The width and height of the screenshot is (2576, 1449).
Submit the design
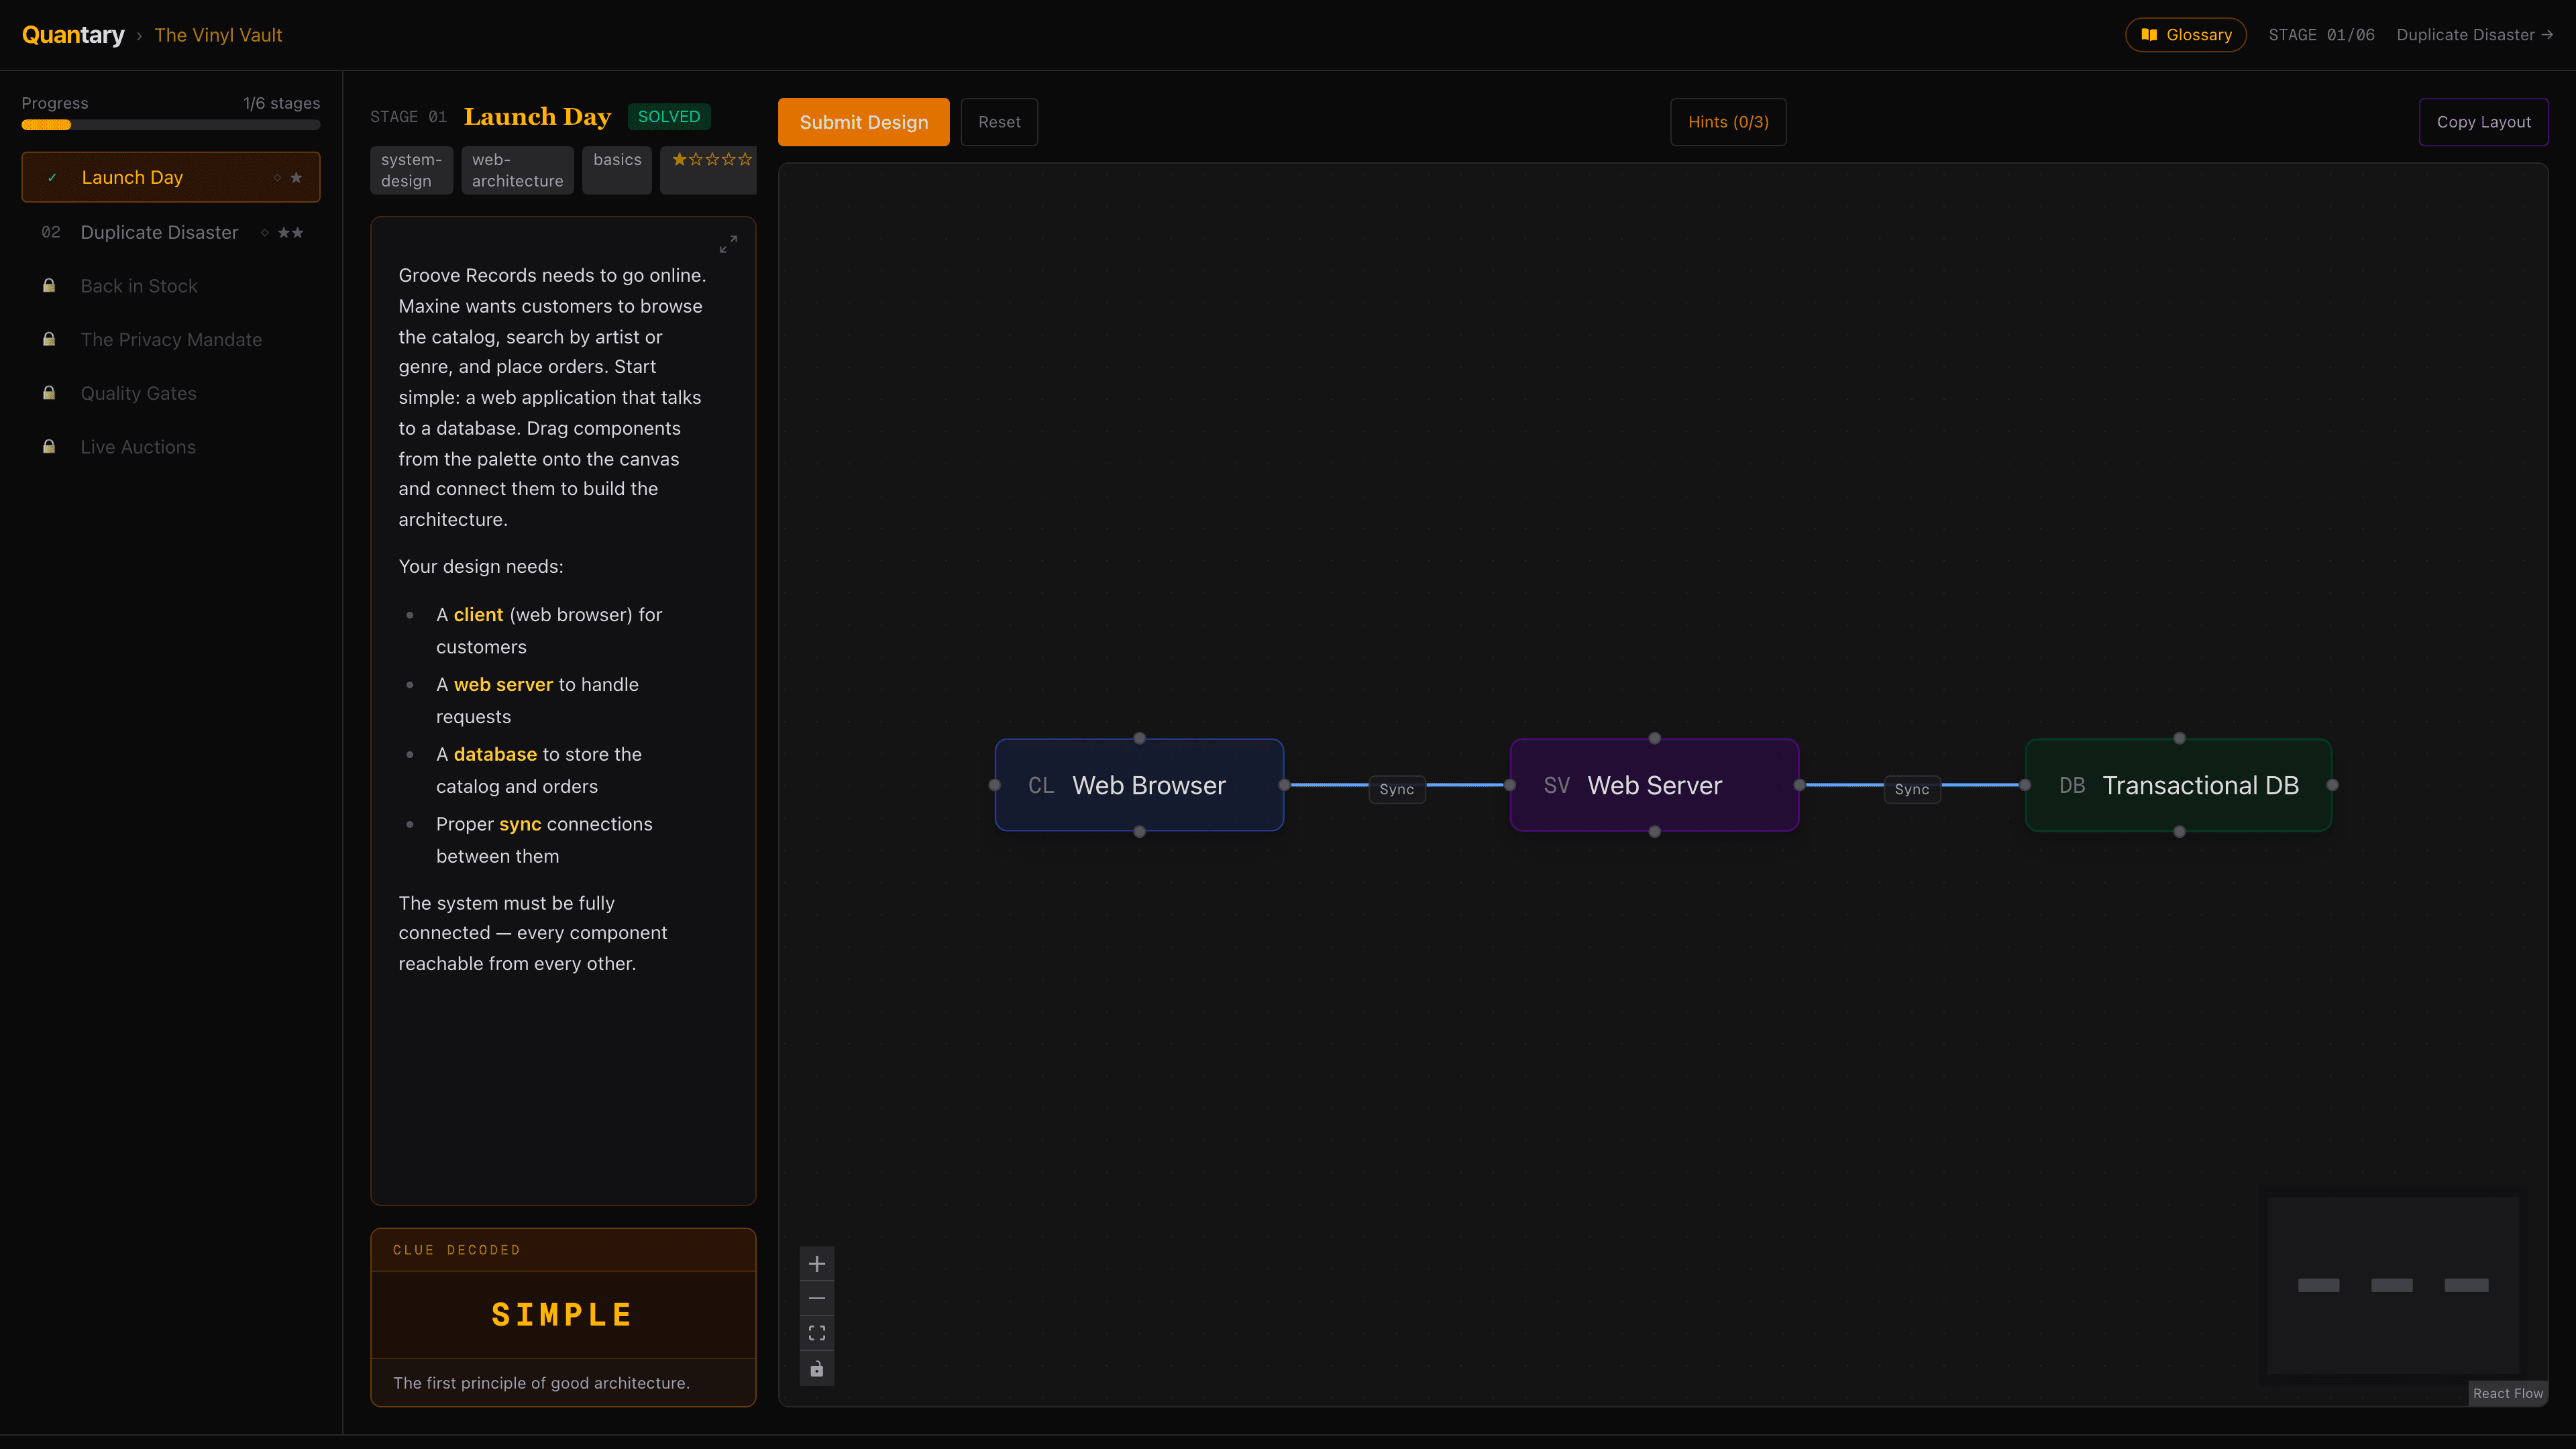pos(863,122)
